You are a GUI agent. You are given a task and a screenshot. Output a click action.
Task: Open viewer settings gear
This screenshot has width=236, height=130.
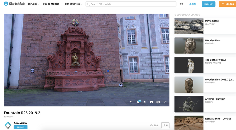(138, 102)
